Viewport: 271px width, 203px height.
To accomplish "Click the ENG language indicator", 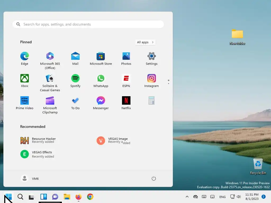I will (222, 197).
